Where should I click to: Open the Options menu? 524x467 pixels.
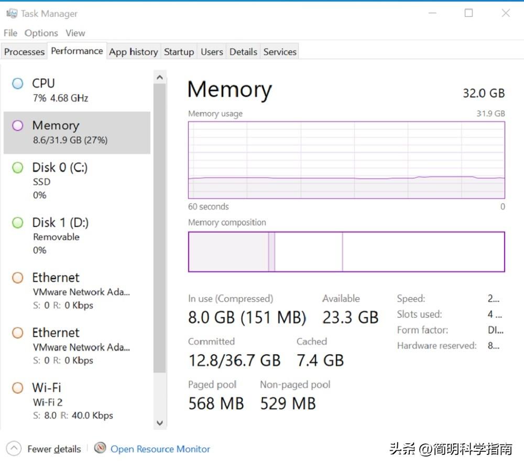[41, 33]
